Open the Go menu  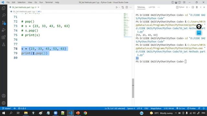point(36,2)
